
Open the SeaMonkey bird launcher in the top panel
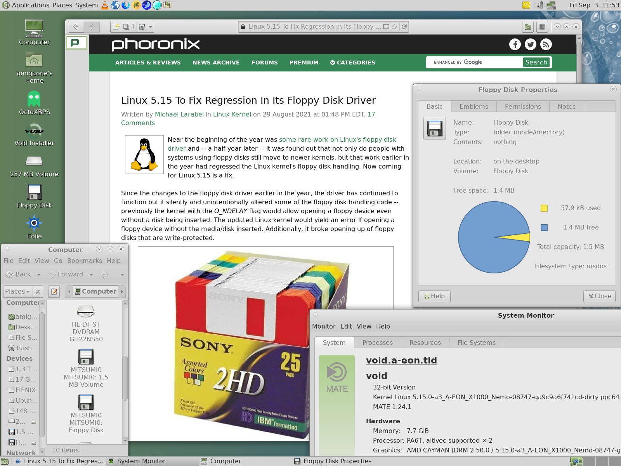tap(147, 5)
